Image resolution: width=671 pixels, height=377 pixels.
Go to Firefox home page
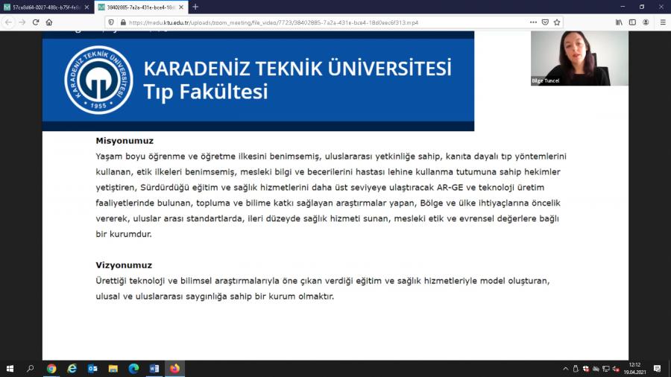49,22
